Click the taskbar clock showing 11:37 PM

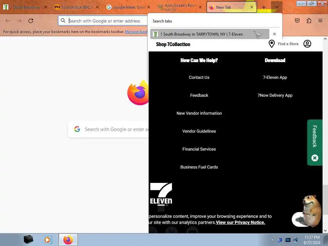coord(312,240)
